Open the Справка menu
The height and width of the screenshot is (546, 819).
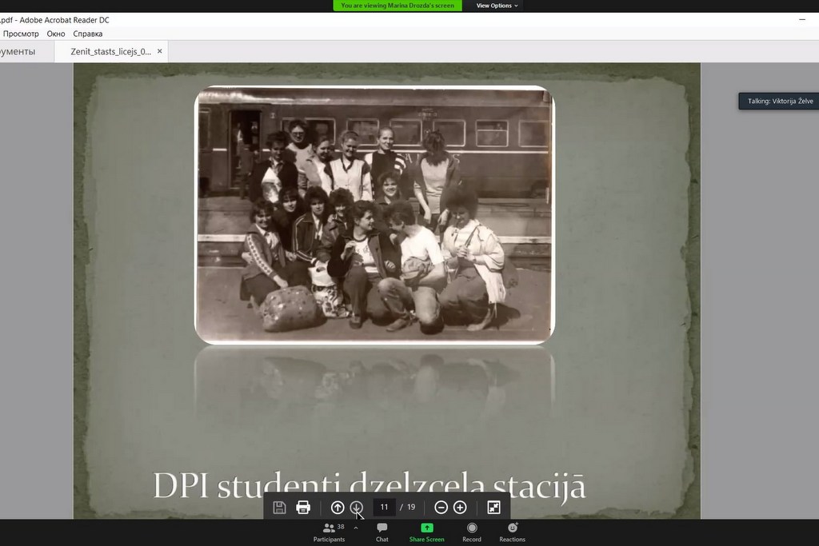pos(88,34)
